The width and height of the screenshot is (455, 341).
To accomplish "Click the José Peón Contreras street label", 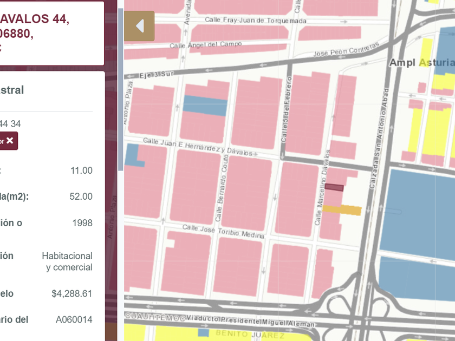I will [344, 52].
